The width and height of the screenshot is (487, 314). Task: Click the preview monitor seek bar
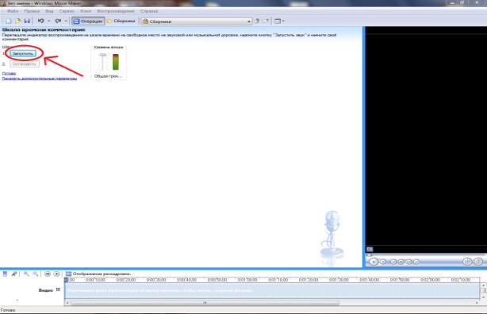coord(426,255)
